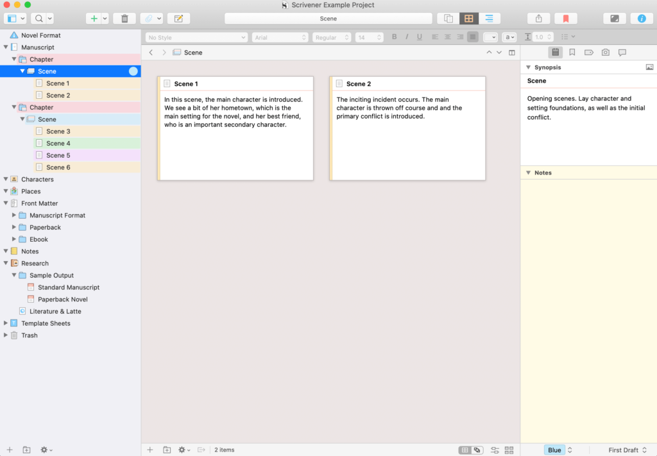
Task: Click the Compile share icon
Action: coord(539,19)
